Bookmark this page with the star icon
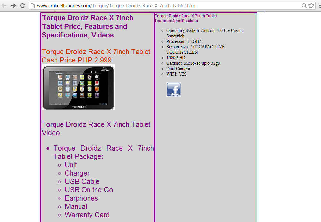 pyautogui.click(x=311, y=6)
